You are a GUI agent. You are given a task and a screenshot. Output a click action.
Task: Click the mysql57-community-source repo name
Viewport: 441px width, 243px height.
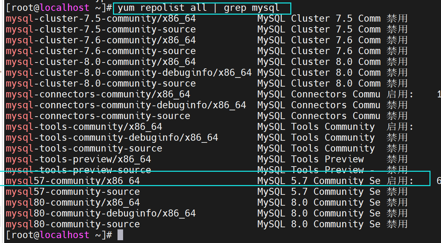[x=73, y=192]
